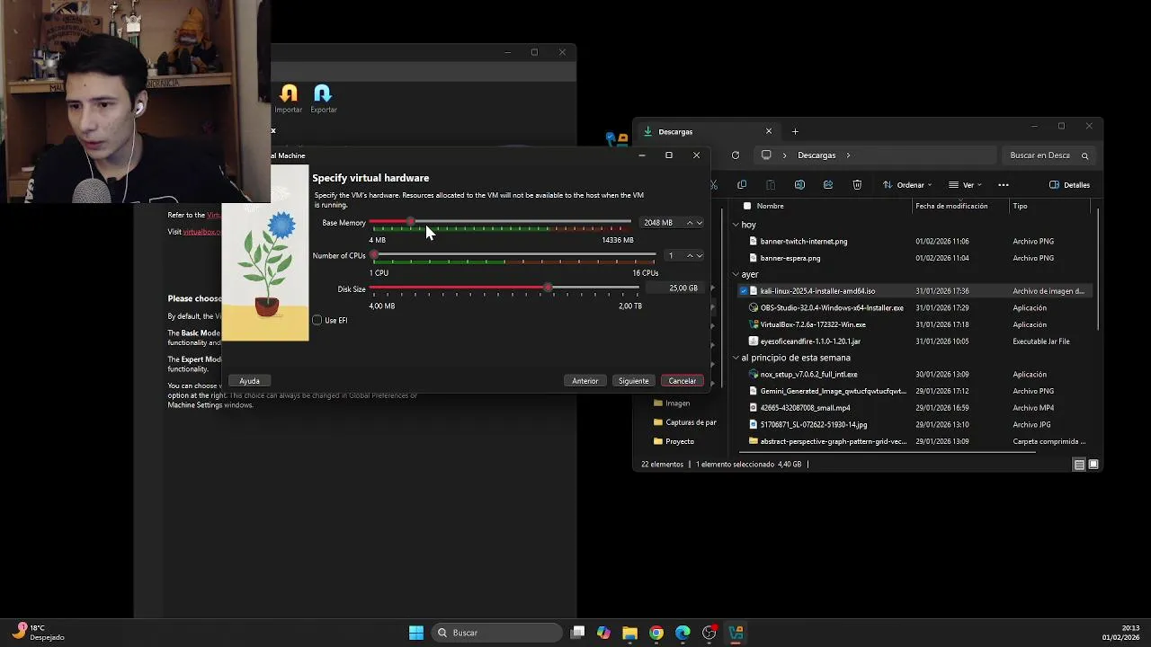Click the search magnifier in Buscar en Descargas
The height and width of the screenshot is (647, 1151).
1084,155
